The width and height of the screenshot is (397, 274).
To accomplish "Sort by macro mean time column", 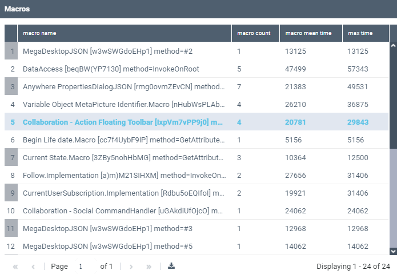I will 310,33.
